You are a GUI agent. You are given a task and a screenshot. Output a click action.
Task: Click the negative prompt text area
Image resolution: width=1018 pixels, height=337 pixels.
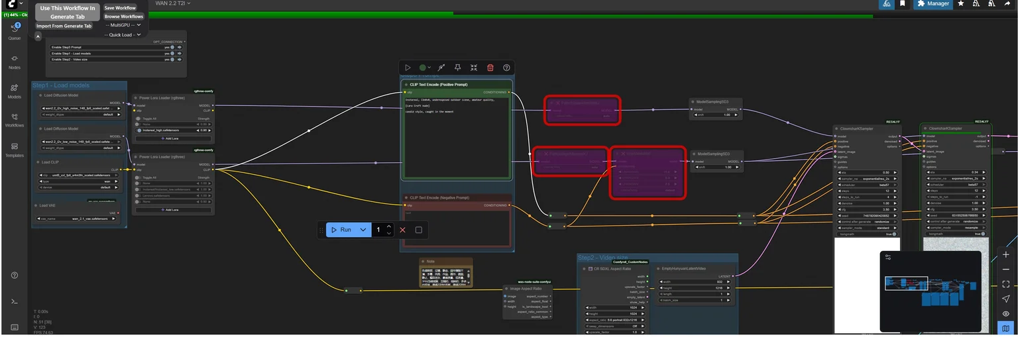click(457, 228)
